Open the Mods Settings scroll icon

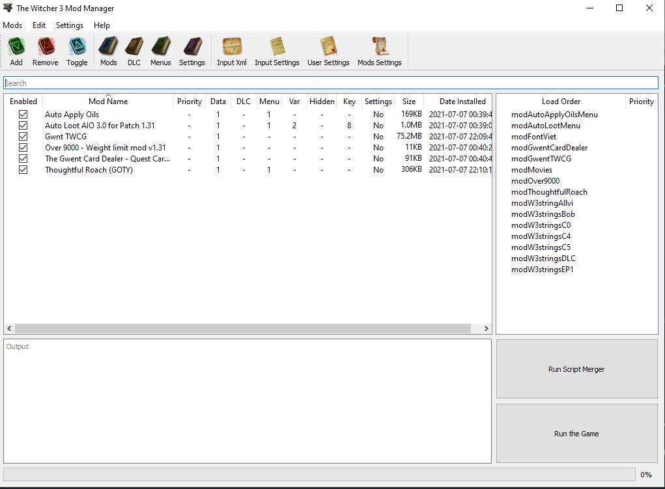[379, 48]
